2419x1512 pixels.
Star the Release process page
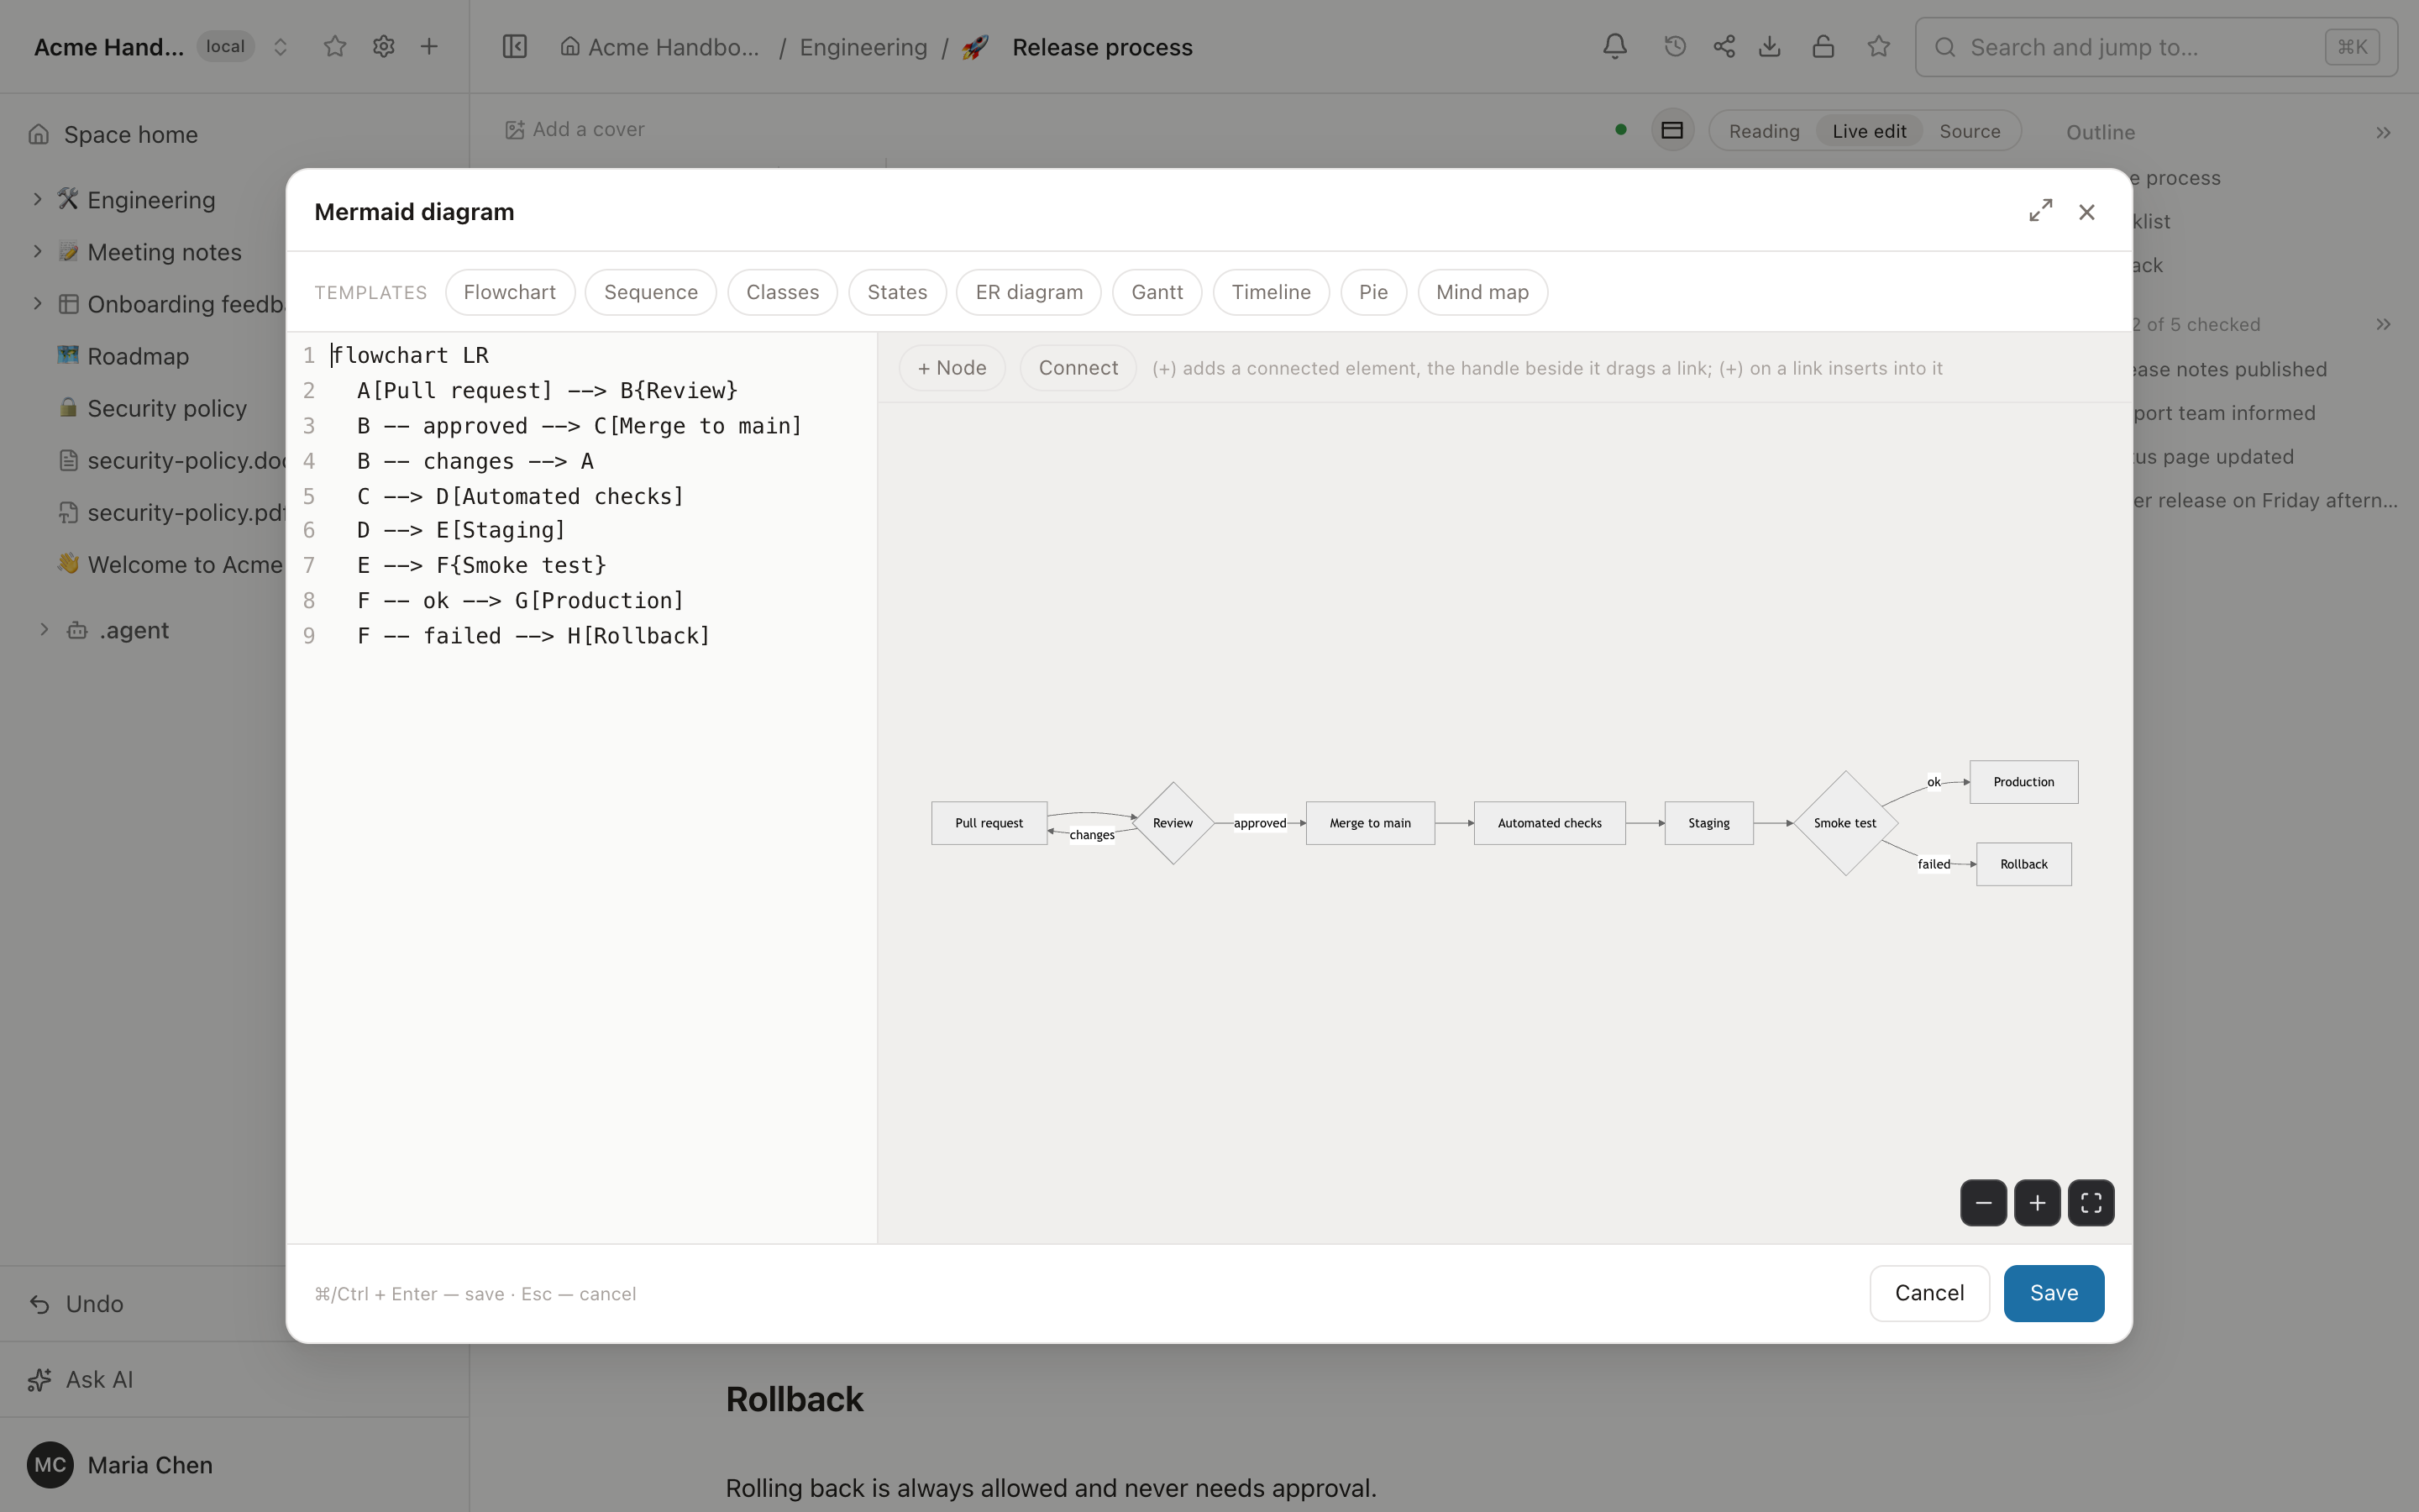pyautogui.click(x=1878, y=47)
